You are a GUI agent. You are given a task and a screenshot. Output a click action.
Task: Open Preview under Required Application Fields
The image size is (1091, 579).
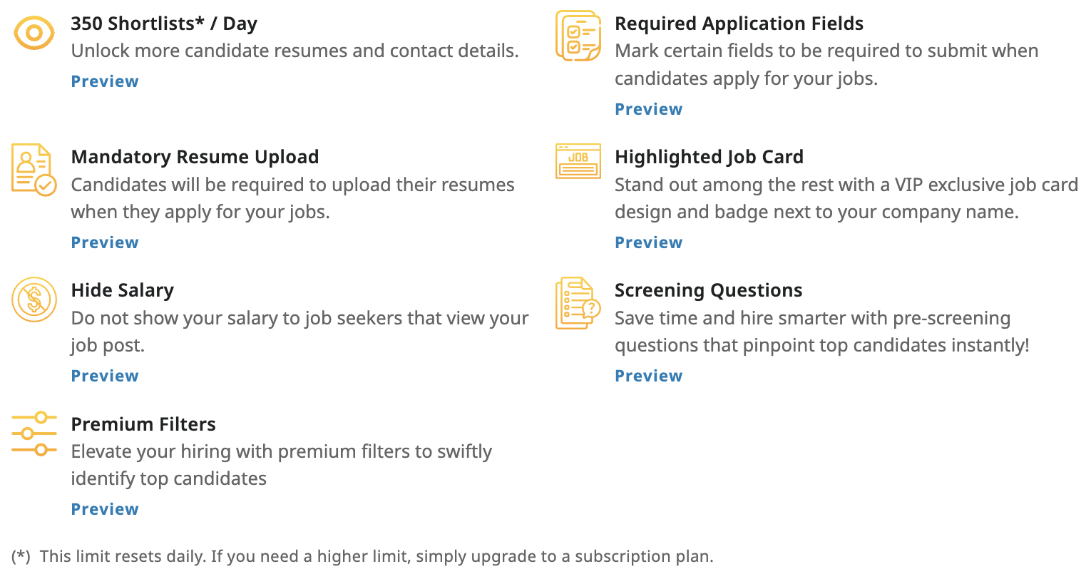(x=648, y=109)
